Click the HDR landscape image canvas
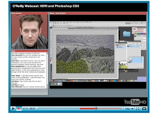 (x=85, y=54)
